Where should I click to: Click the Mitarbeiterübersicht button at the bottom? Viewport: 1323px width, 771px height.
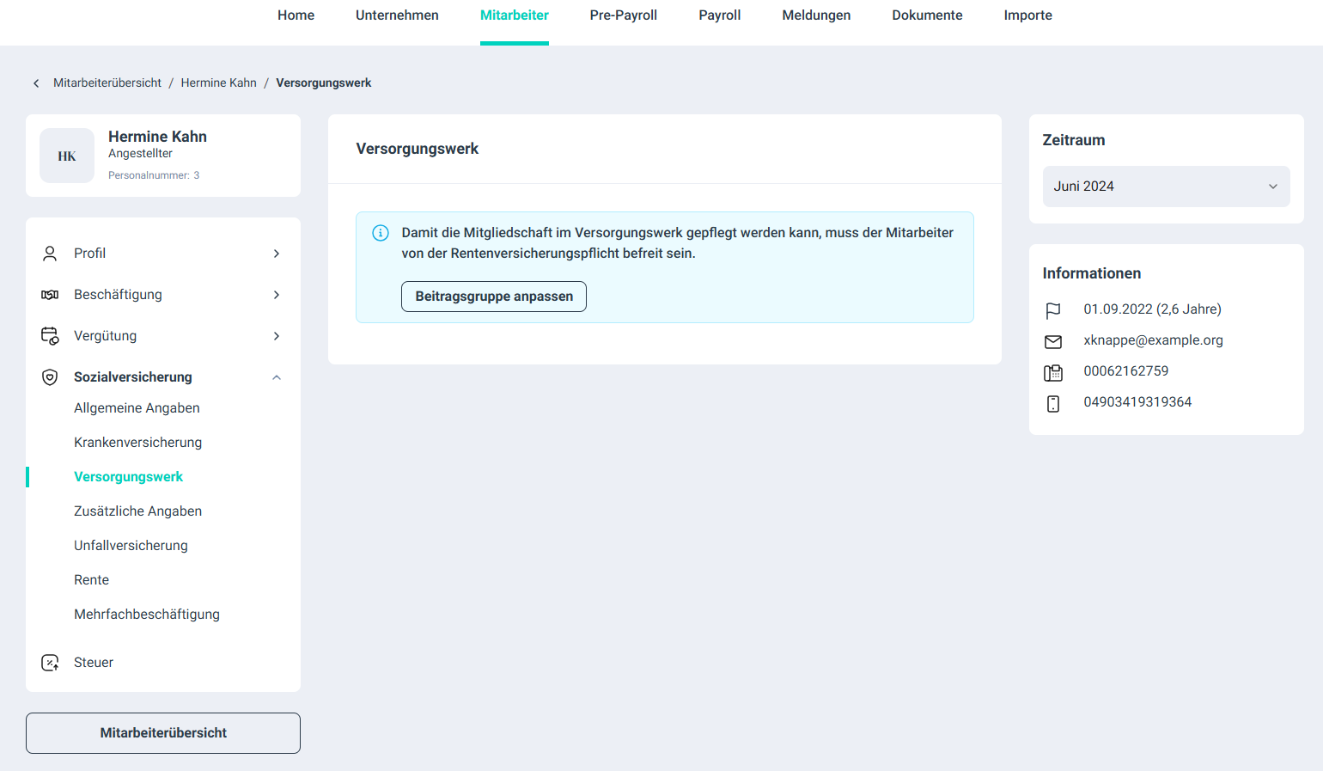pos(163,733)
